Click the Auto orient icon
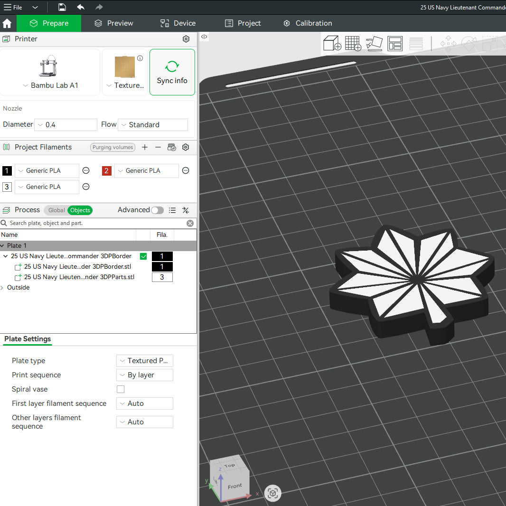506x506 pixels. pos(374,43)
